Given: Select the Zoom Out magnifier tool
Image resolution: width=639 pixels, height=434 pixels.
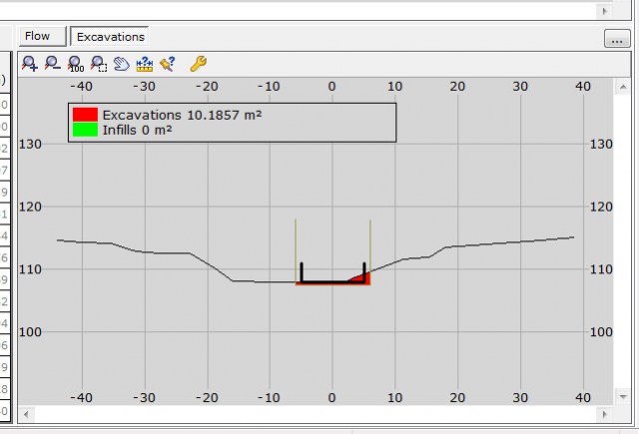Looking at the screenshot, I should pos(52,63).
